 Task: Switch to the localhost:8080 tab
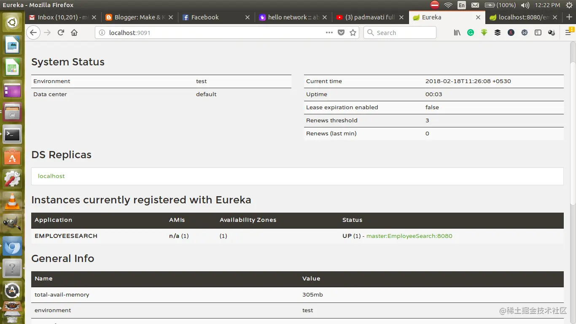click(523, 17)
